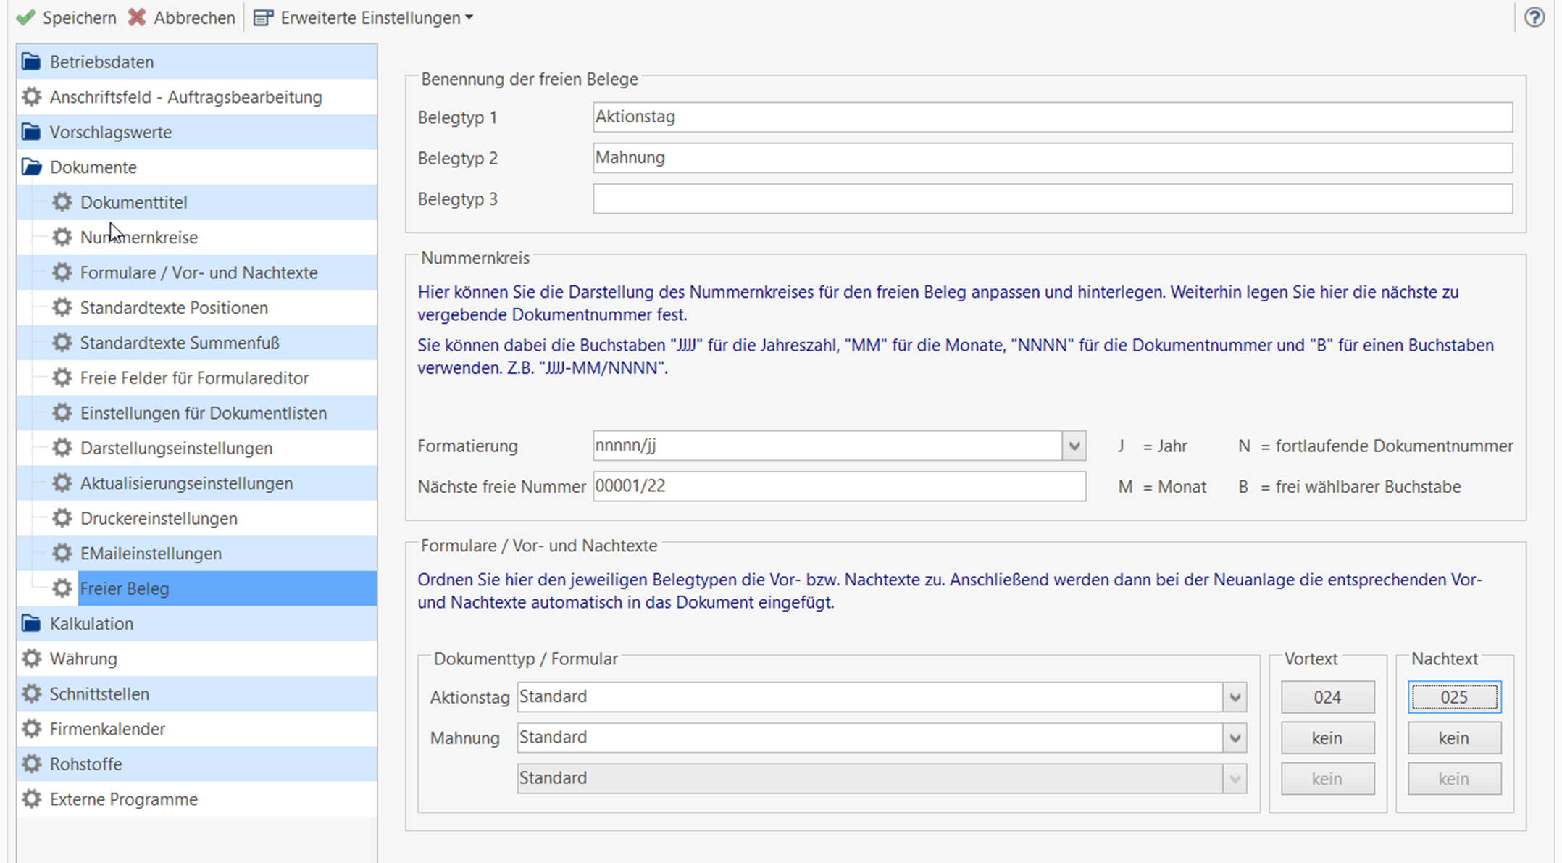Select the Vorschlagswerte tree folder
The width and height of the screenshot is (1562, 863).
[110, 133]
